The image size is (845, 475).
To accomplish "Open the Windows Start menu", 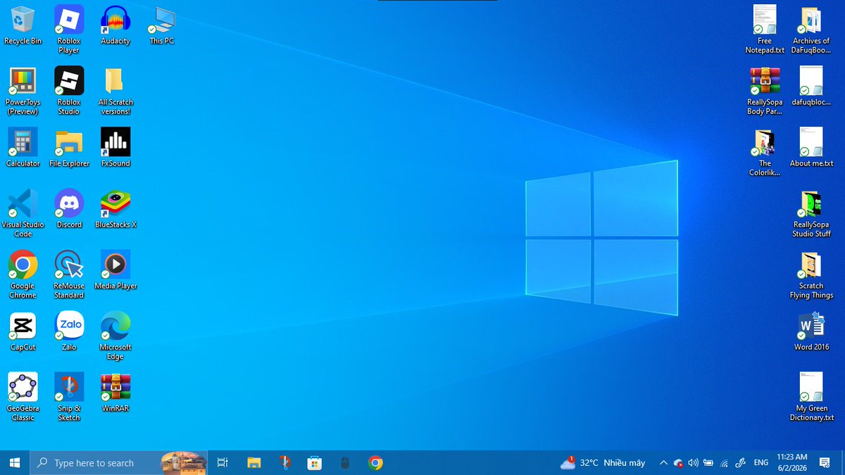I will point(14,462).
